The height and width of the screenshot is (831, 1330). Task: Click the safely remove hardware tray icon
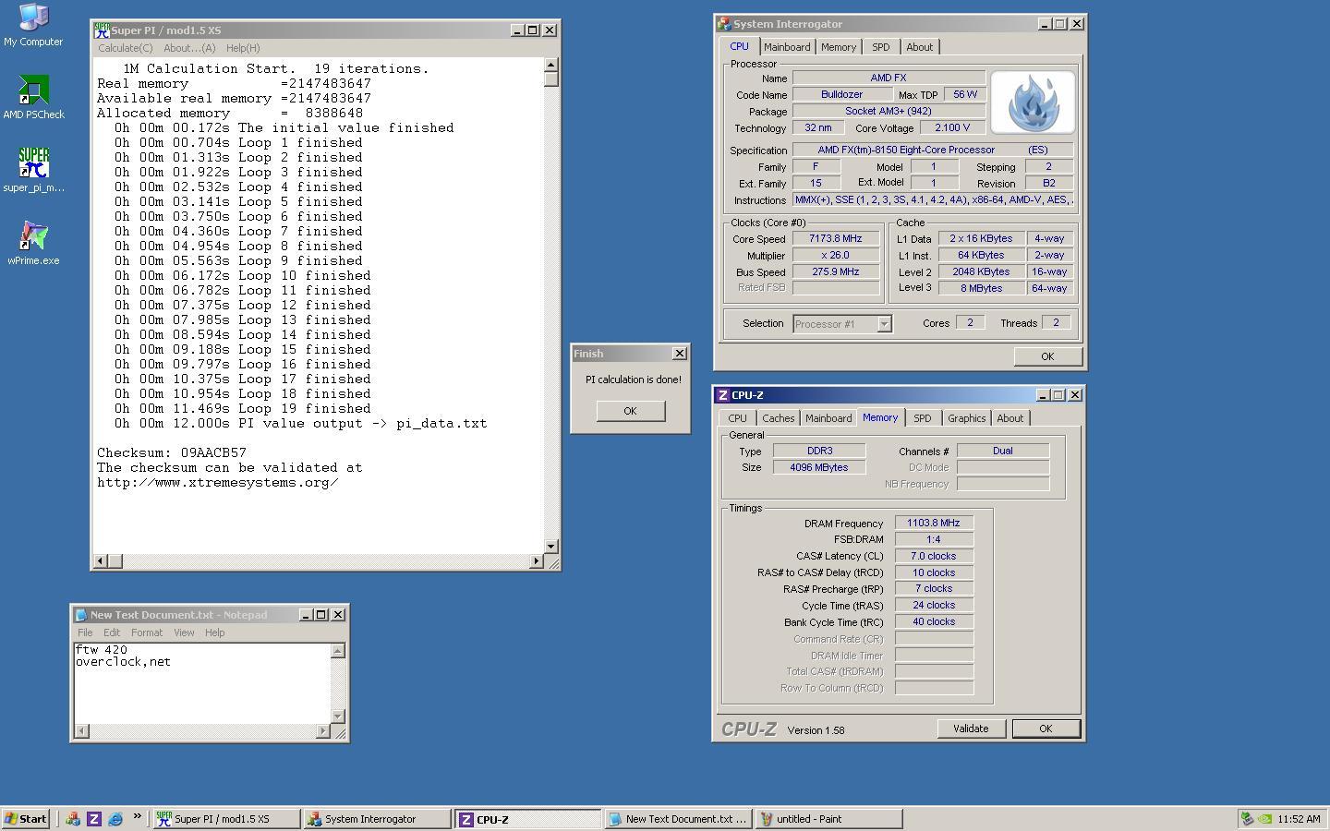1247,819
